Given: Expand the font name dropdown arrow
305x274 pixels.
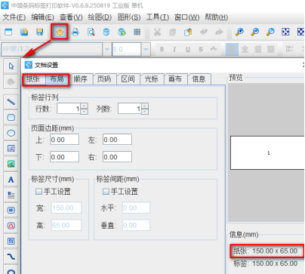Looking at the screenshot, I should 107,49.
